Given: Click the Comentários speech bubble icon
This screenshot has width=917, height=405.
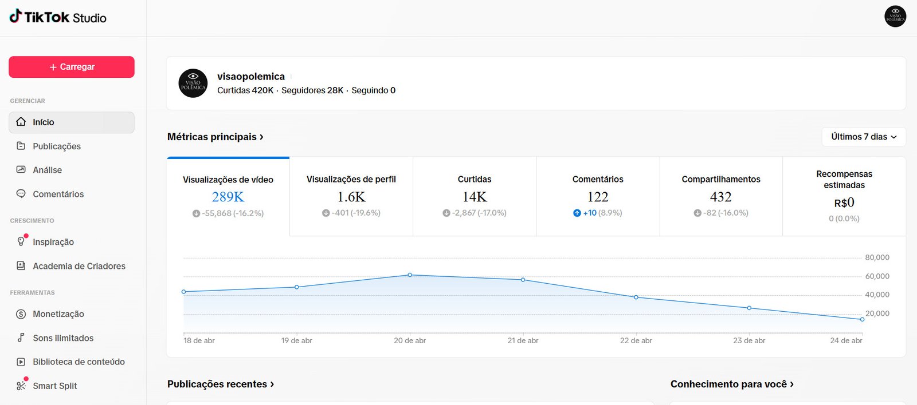Looking at the screenshot, I should 21,194.
